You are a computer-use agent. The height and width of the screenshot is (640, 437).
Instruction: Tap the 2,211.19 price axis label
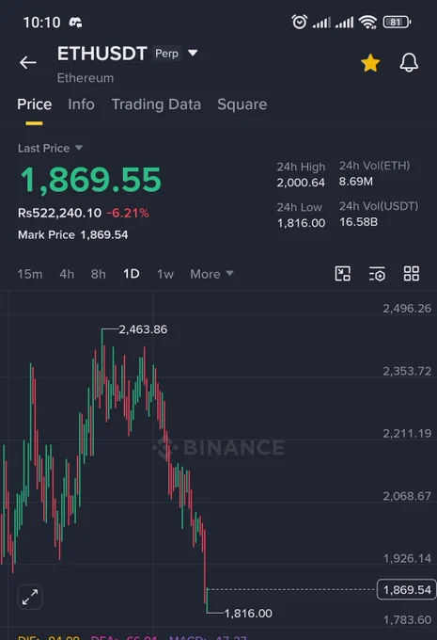coord(407,433)
